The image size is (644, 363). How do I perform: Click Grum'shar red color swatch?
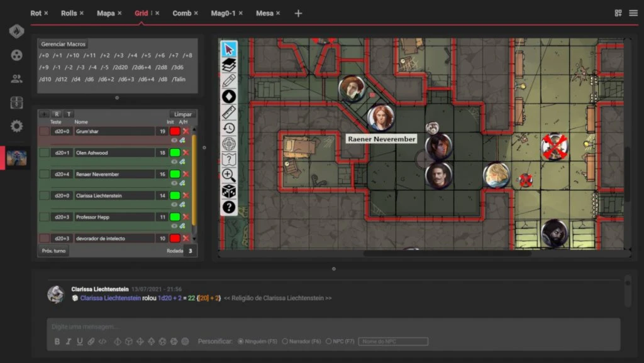pyautogui.click(x=175, y=131)
